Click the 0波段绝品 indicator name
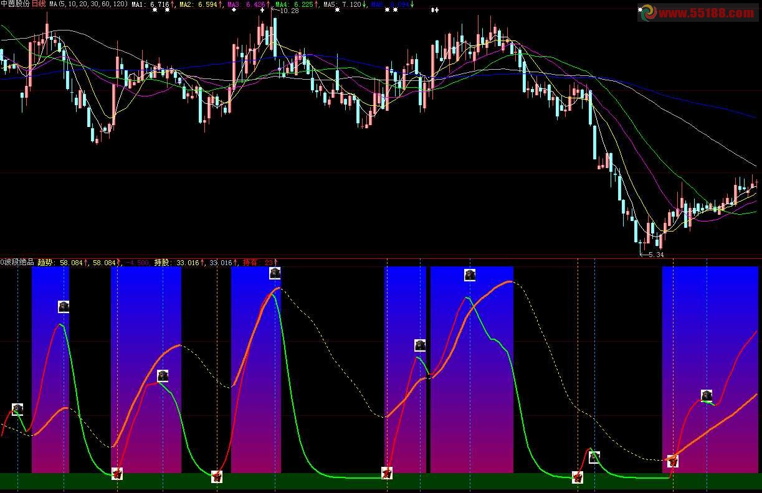 17,263
